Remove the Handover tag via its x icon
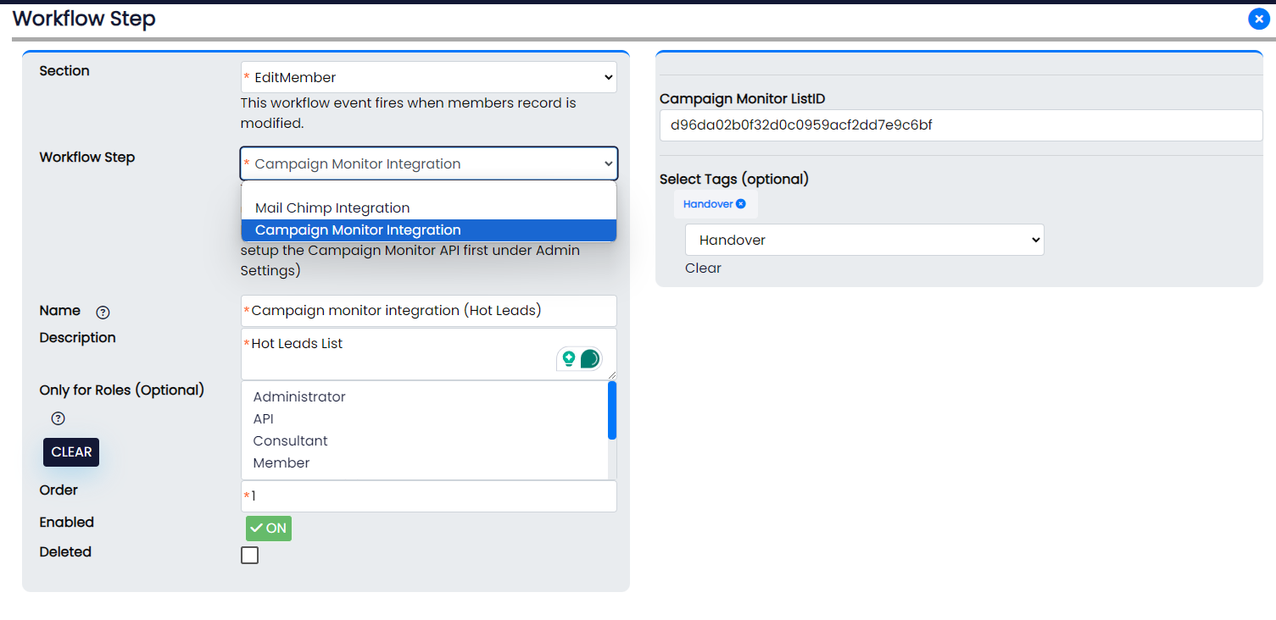The image size is (1276, 620). tap(741, 204)
